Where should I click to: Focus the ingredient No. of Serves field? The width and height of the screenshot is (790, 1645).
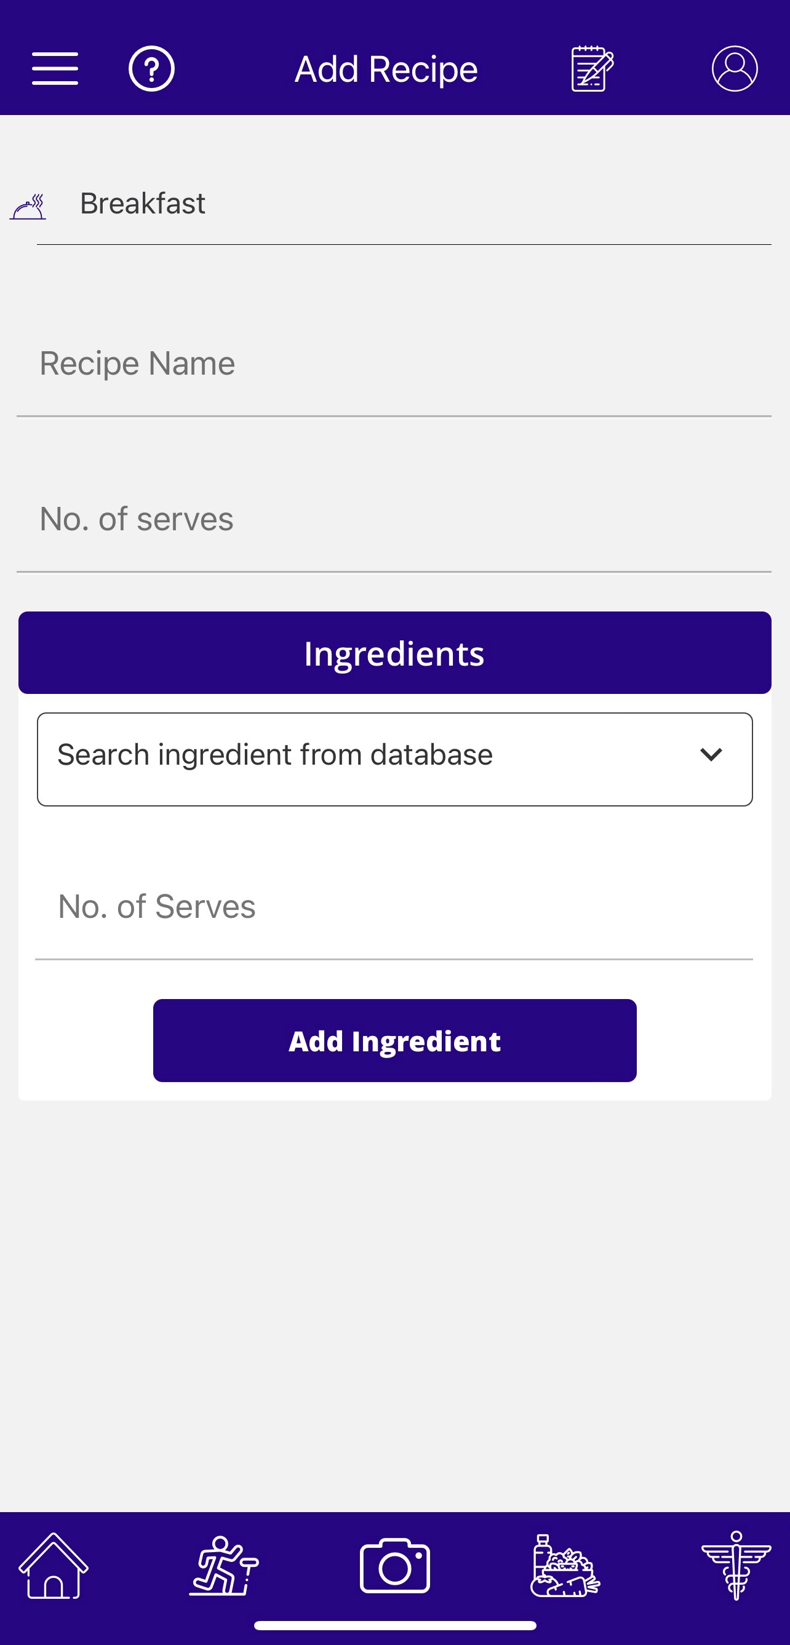pos(393,907)
